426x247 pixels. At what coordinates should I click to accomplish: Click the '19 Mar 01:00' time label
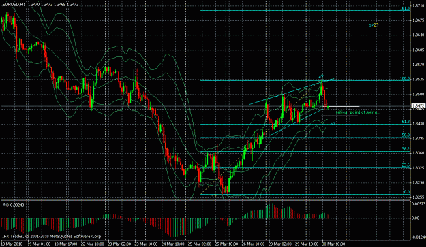pyautogui.click(x=39, y=244)
